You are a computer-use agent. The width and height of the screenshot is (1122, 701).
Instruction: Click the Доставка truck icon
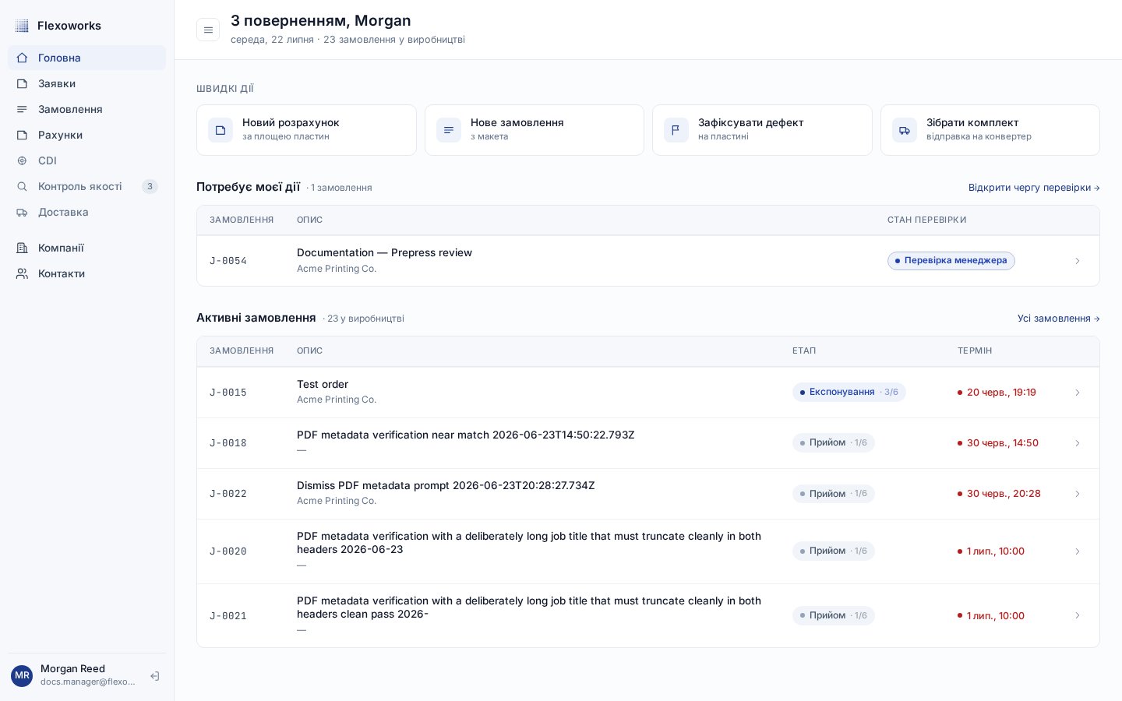tap(22, 212)
